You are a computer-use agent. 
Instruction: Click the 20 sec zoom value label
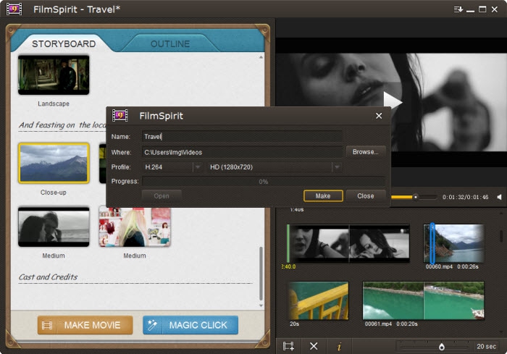[486, 347]
